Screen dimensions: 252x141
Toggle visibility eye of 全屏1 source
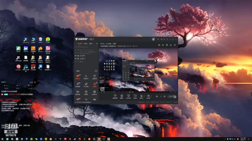[76, 56]
